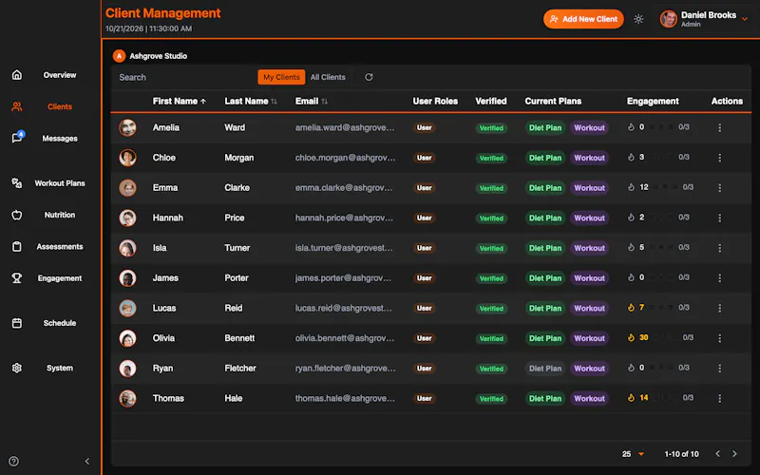Screen dimensions: 760x475
Task: Open the Workout Plans sidebar icon
Action: [x=17, y=183]
